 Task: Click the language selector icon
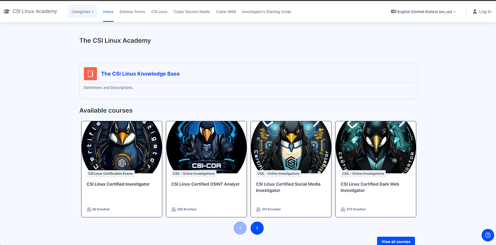393,12
